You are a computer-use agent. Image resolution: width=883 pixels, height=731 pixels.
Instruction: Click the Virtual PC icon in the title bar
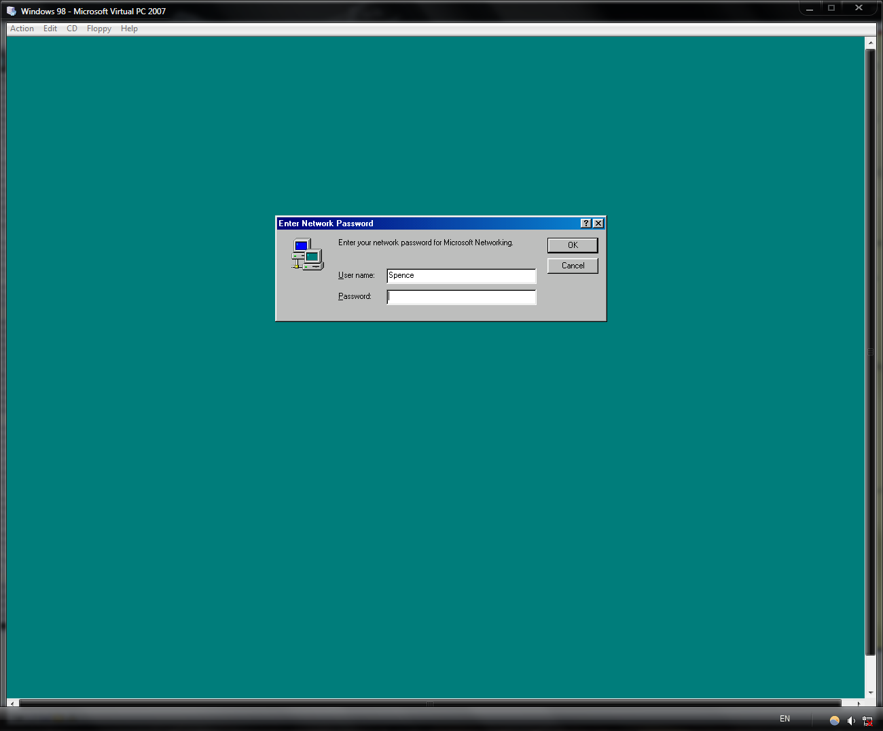12,11
